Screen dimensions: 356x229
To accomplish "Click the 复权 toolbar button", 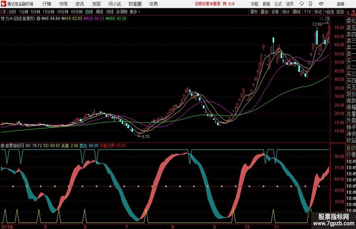I will click(x=254, y=12).
